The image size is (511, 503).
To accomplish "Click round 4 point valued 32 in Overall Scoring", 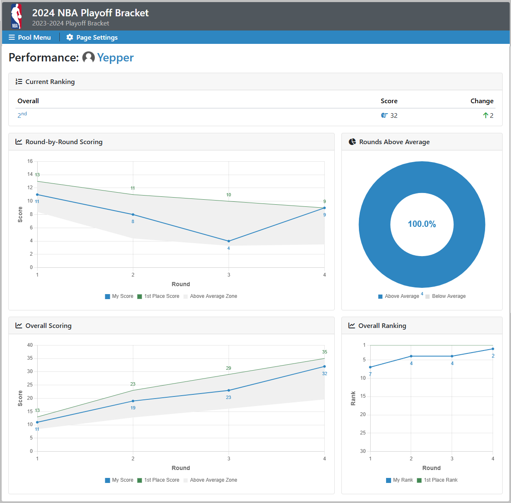I will (324, 366).
